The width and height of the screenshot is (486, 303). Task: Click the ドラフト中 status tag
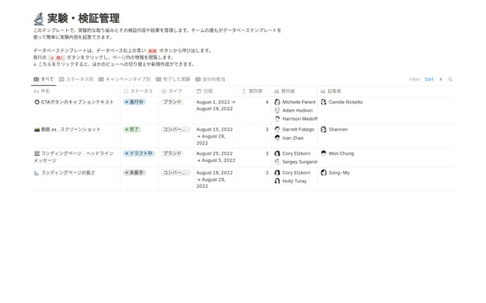pos(139,153)
